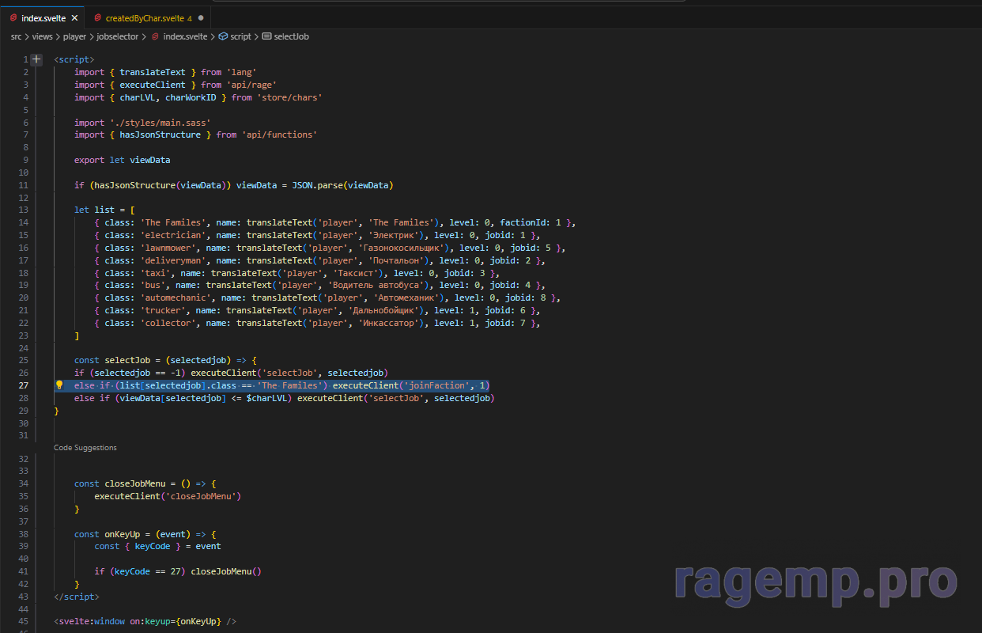This screenshot has width=982, height=633.
Task: Click 'export let viewData' declaration
Action: [123, 160]
